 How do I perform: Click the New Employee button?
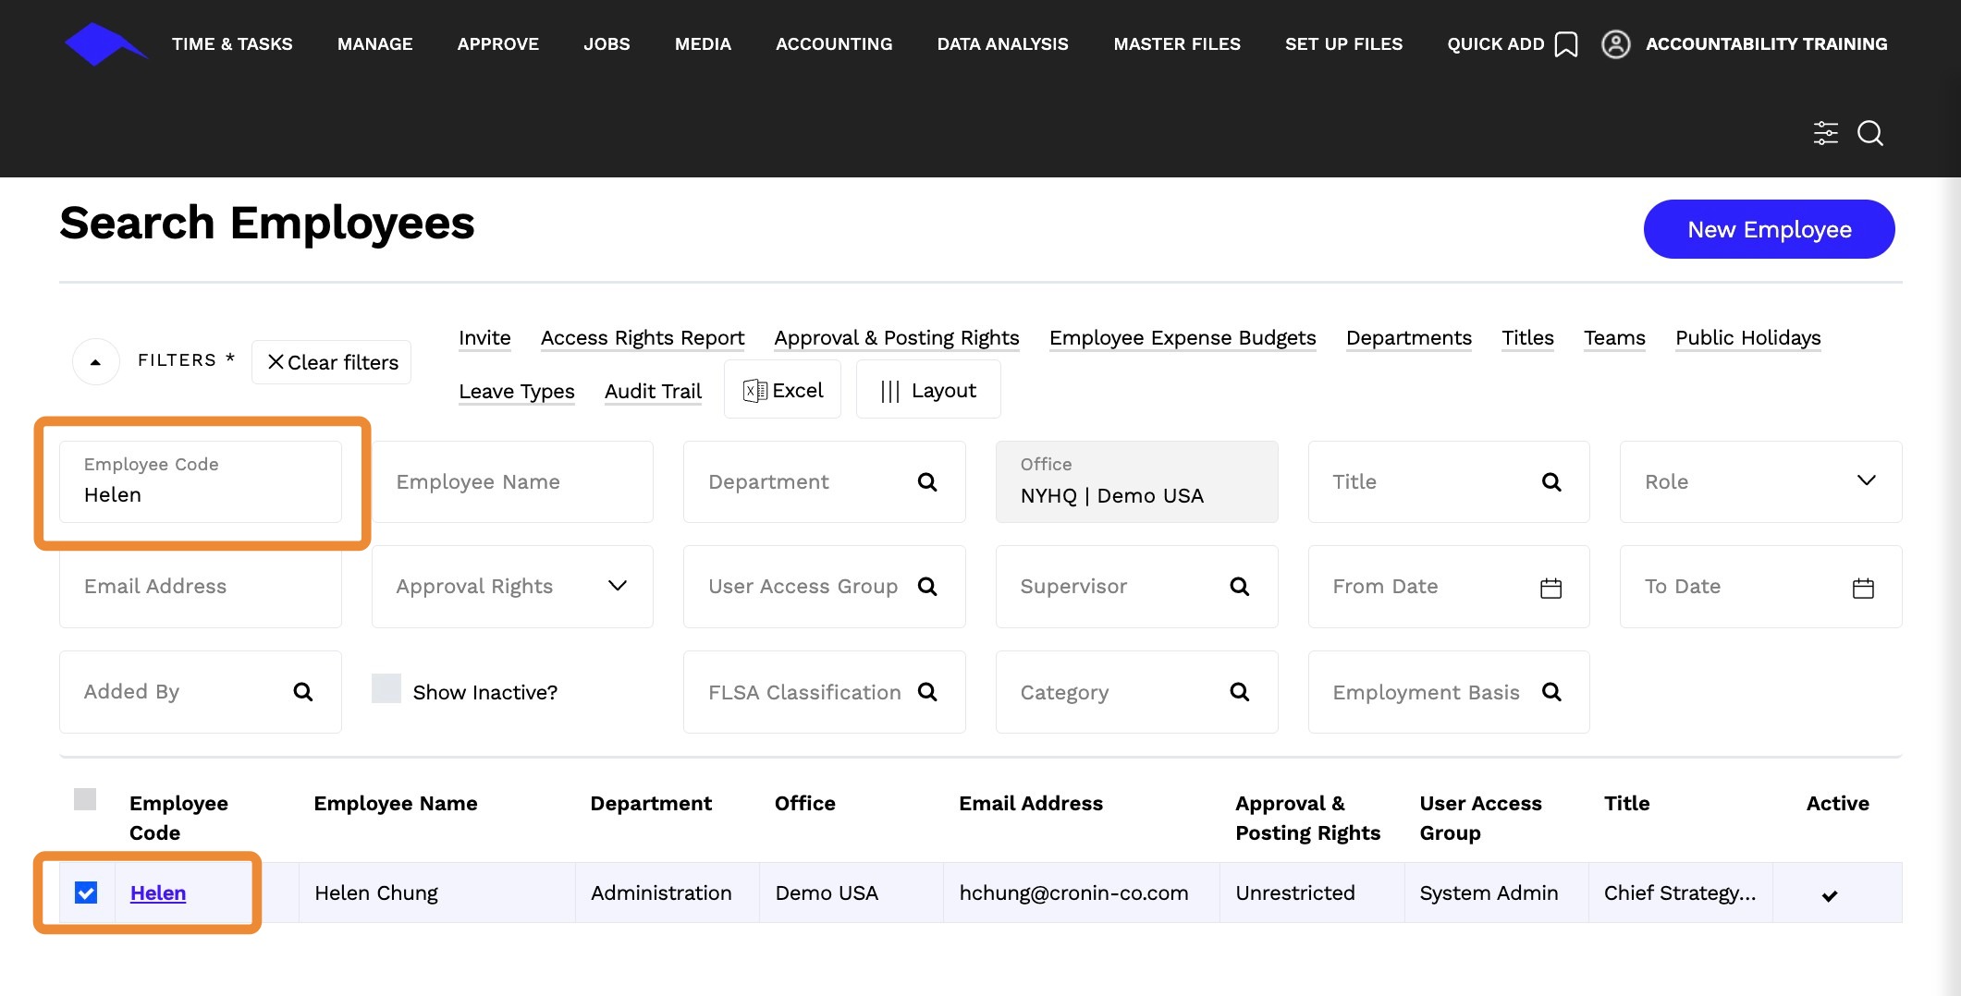point(1769,229)
